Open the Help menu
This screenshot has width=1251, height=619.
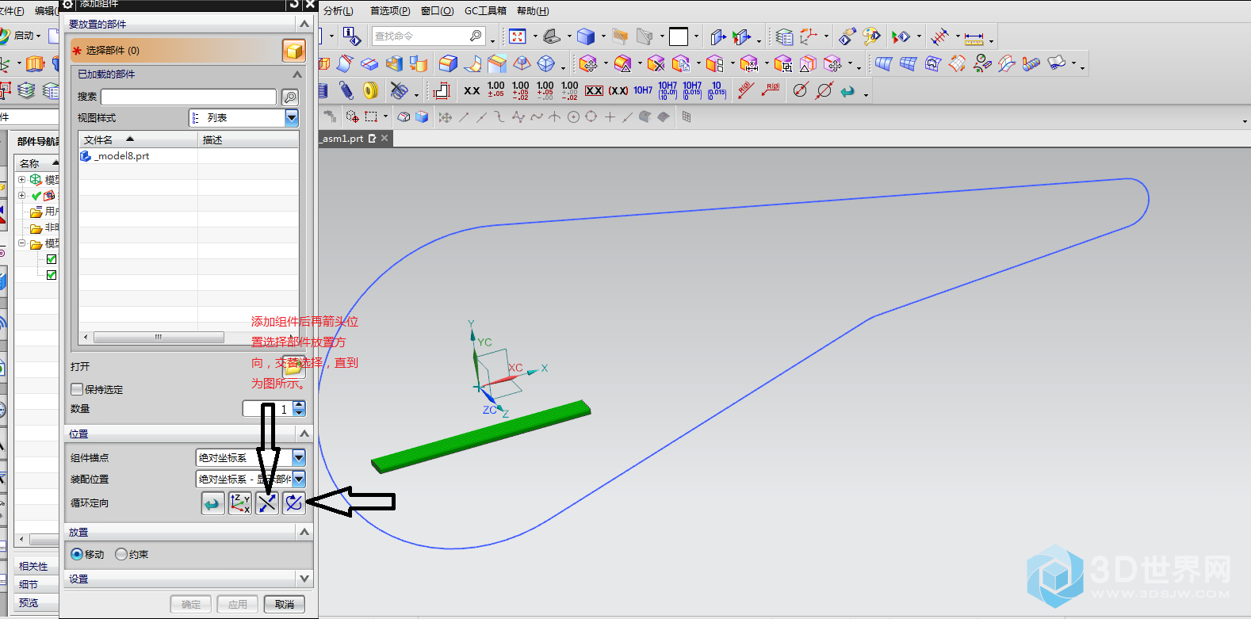coord(533,11)
